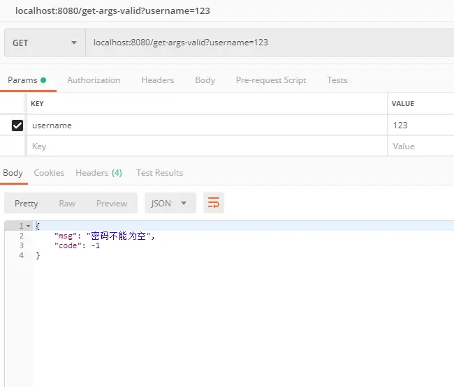Click the username key cell

tap(207, 126)
